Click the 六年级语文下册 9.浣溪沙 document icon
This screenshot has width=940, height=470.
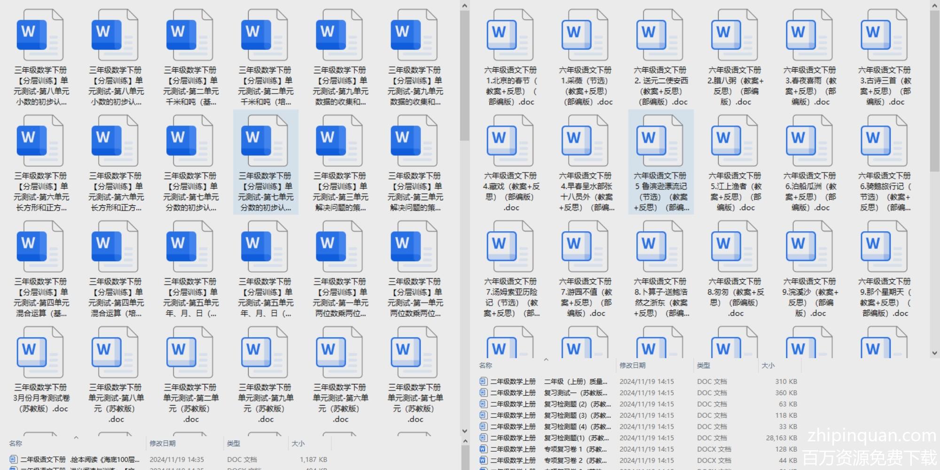(x=809, y=247)
